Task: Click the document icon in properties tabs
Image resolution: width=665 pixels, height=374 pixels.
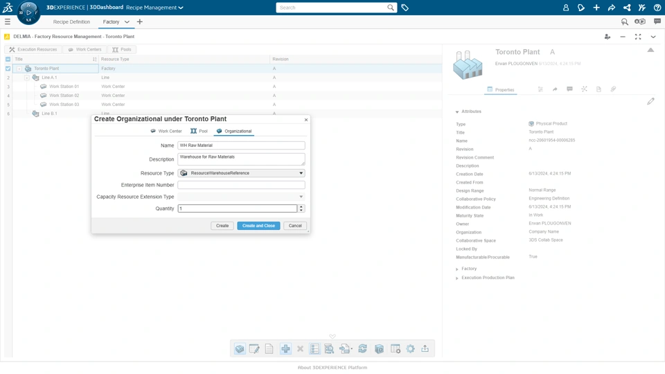Action: tap(598, 89)
